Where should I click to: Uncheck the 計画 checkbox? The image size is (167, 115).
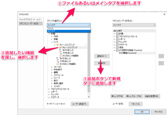(117, 34)
